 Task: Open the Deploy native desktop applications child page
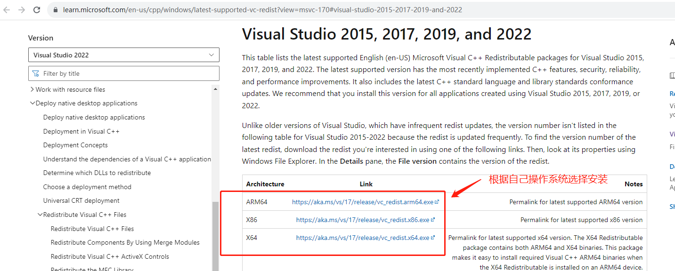(x=94, y=117)
